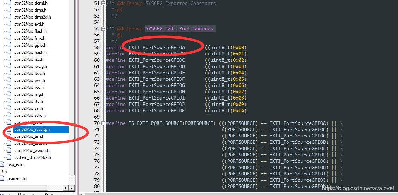Click the icon next to stm32f4xx_gpio.h
Viewport: 398px width, 195px height.
[10, 45]
